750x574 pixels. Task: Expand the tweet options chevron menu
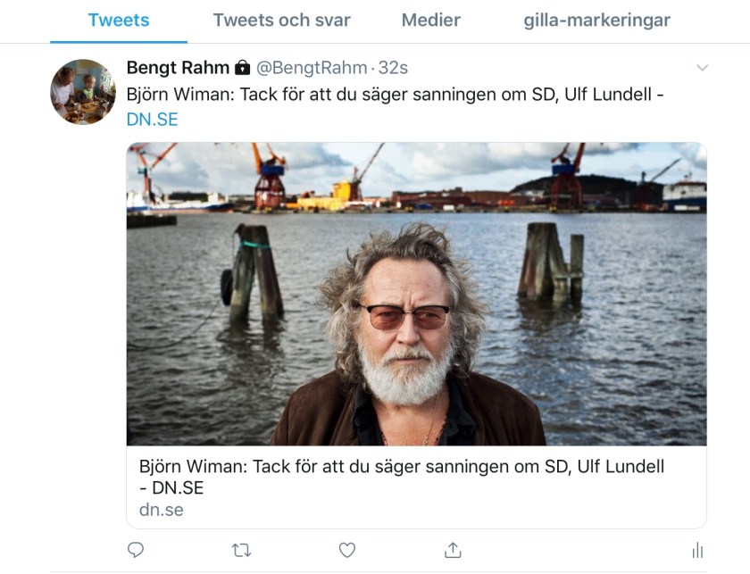pos(702,68)
